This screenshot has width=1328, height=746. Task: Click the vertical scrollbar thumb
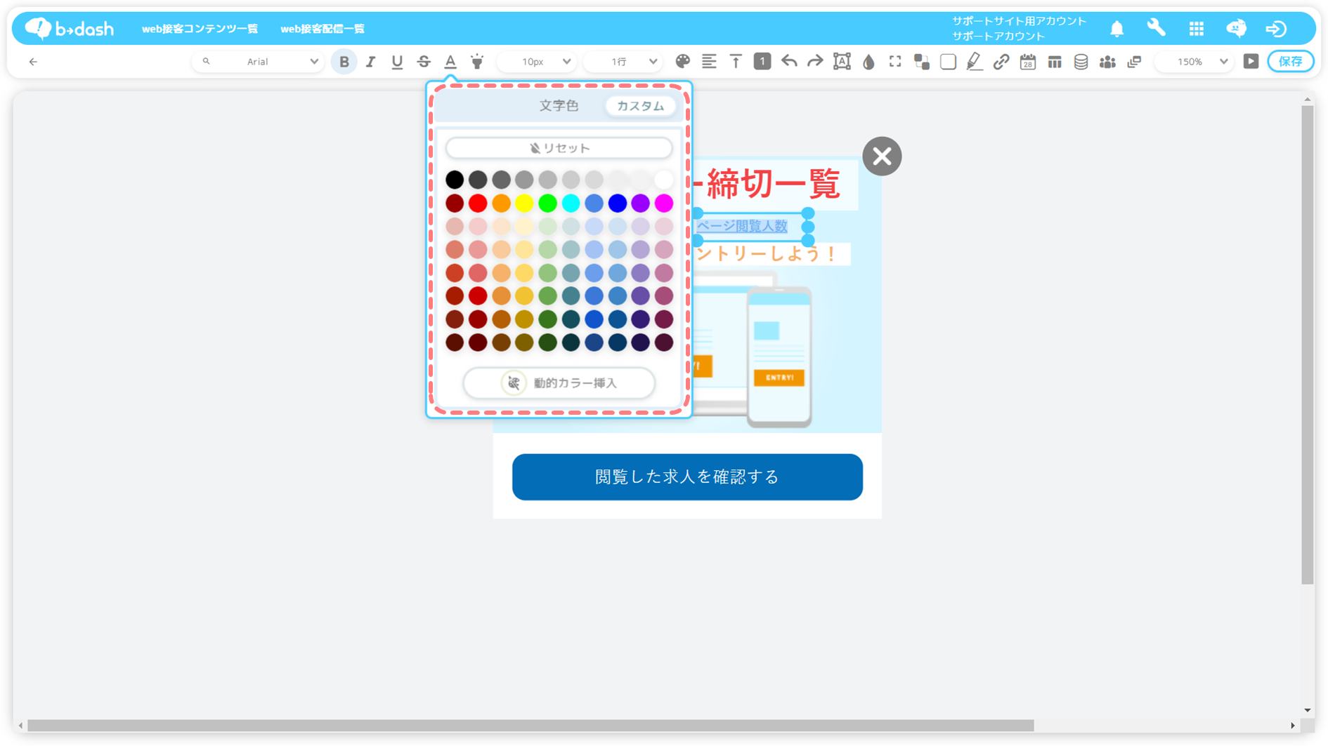1307,344
